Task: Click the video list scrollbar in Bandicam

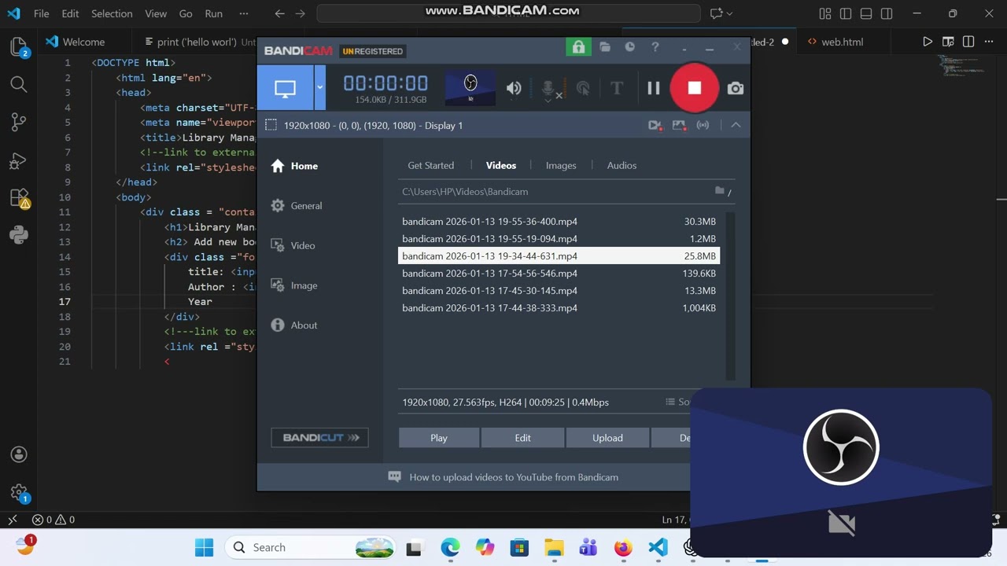Action: coord(730,296)
